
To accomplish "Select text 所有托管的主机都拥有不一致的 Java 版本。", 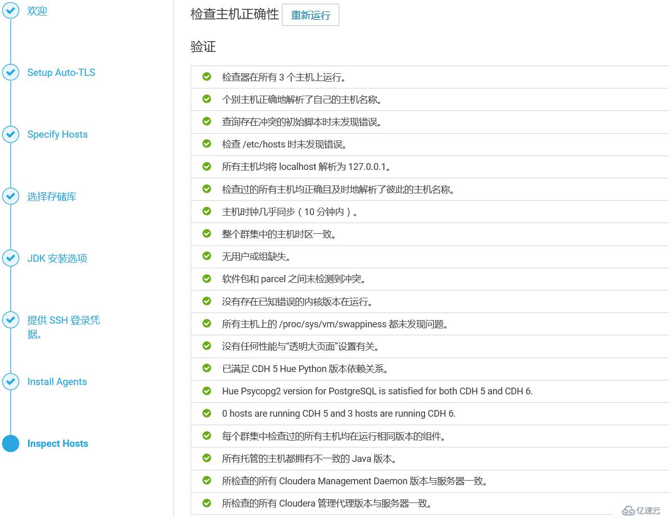I will click(x=310, y=459).
